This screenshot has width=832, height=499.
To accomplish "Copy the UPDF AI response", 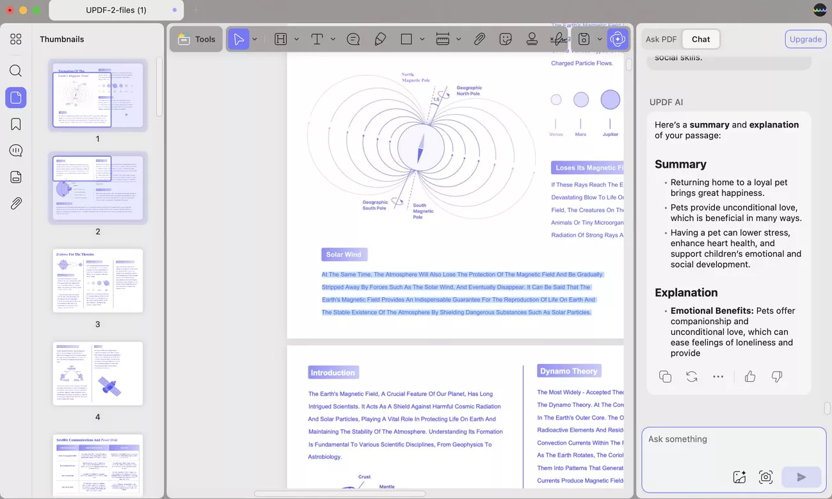I will coord(666,377).
